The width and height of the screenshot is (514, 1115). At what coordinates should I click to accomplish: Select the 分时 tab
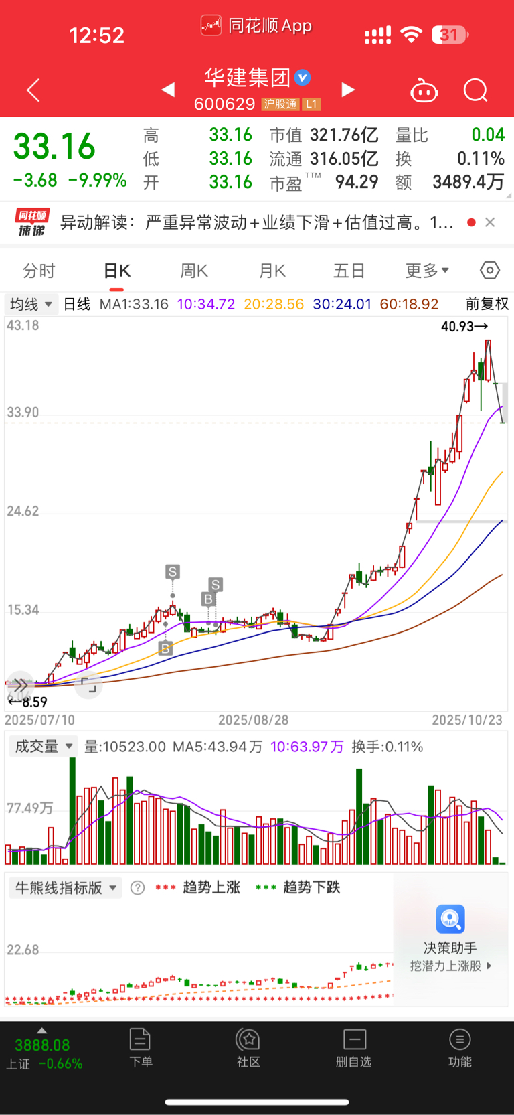[x=39, y=271]
